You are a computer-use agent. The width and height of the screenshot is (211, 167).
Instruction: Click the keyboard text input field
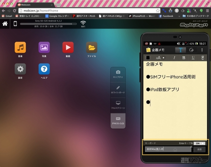(x=168, y=149)
